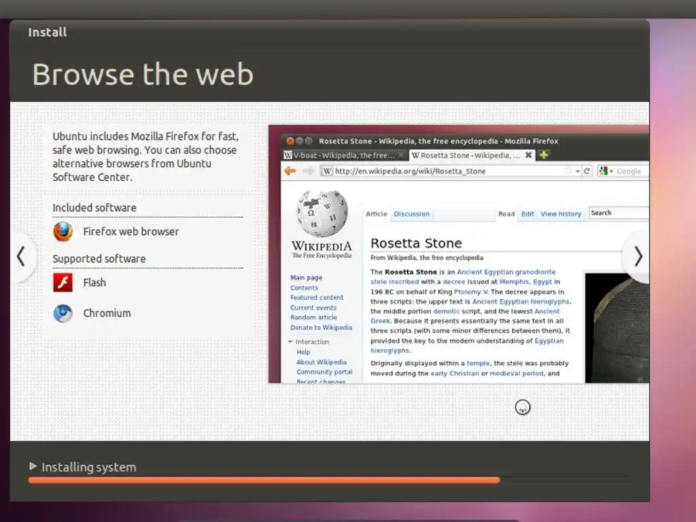Follow the demotic link

click(447, 311)
